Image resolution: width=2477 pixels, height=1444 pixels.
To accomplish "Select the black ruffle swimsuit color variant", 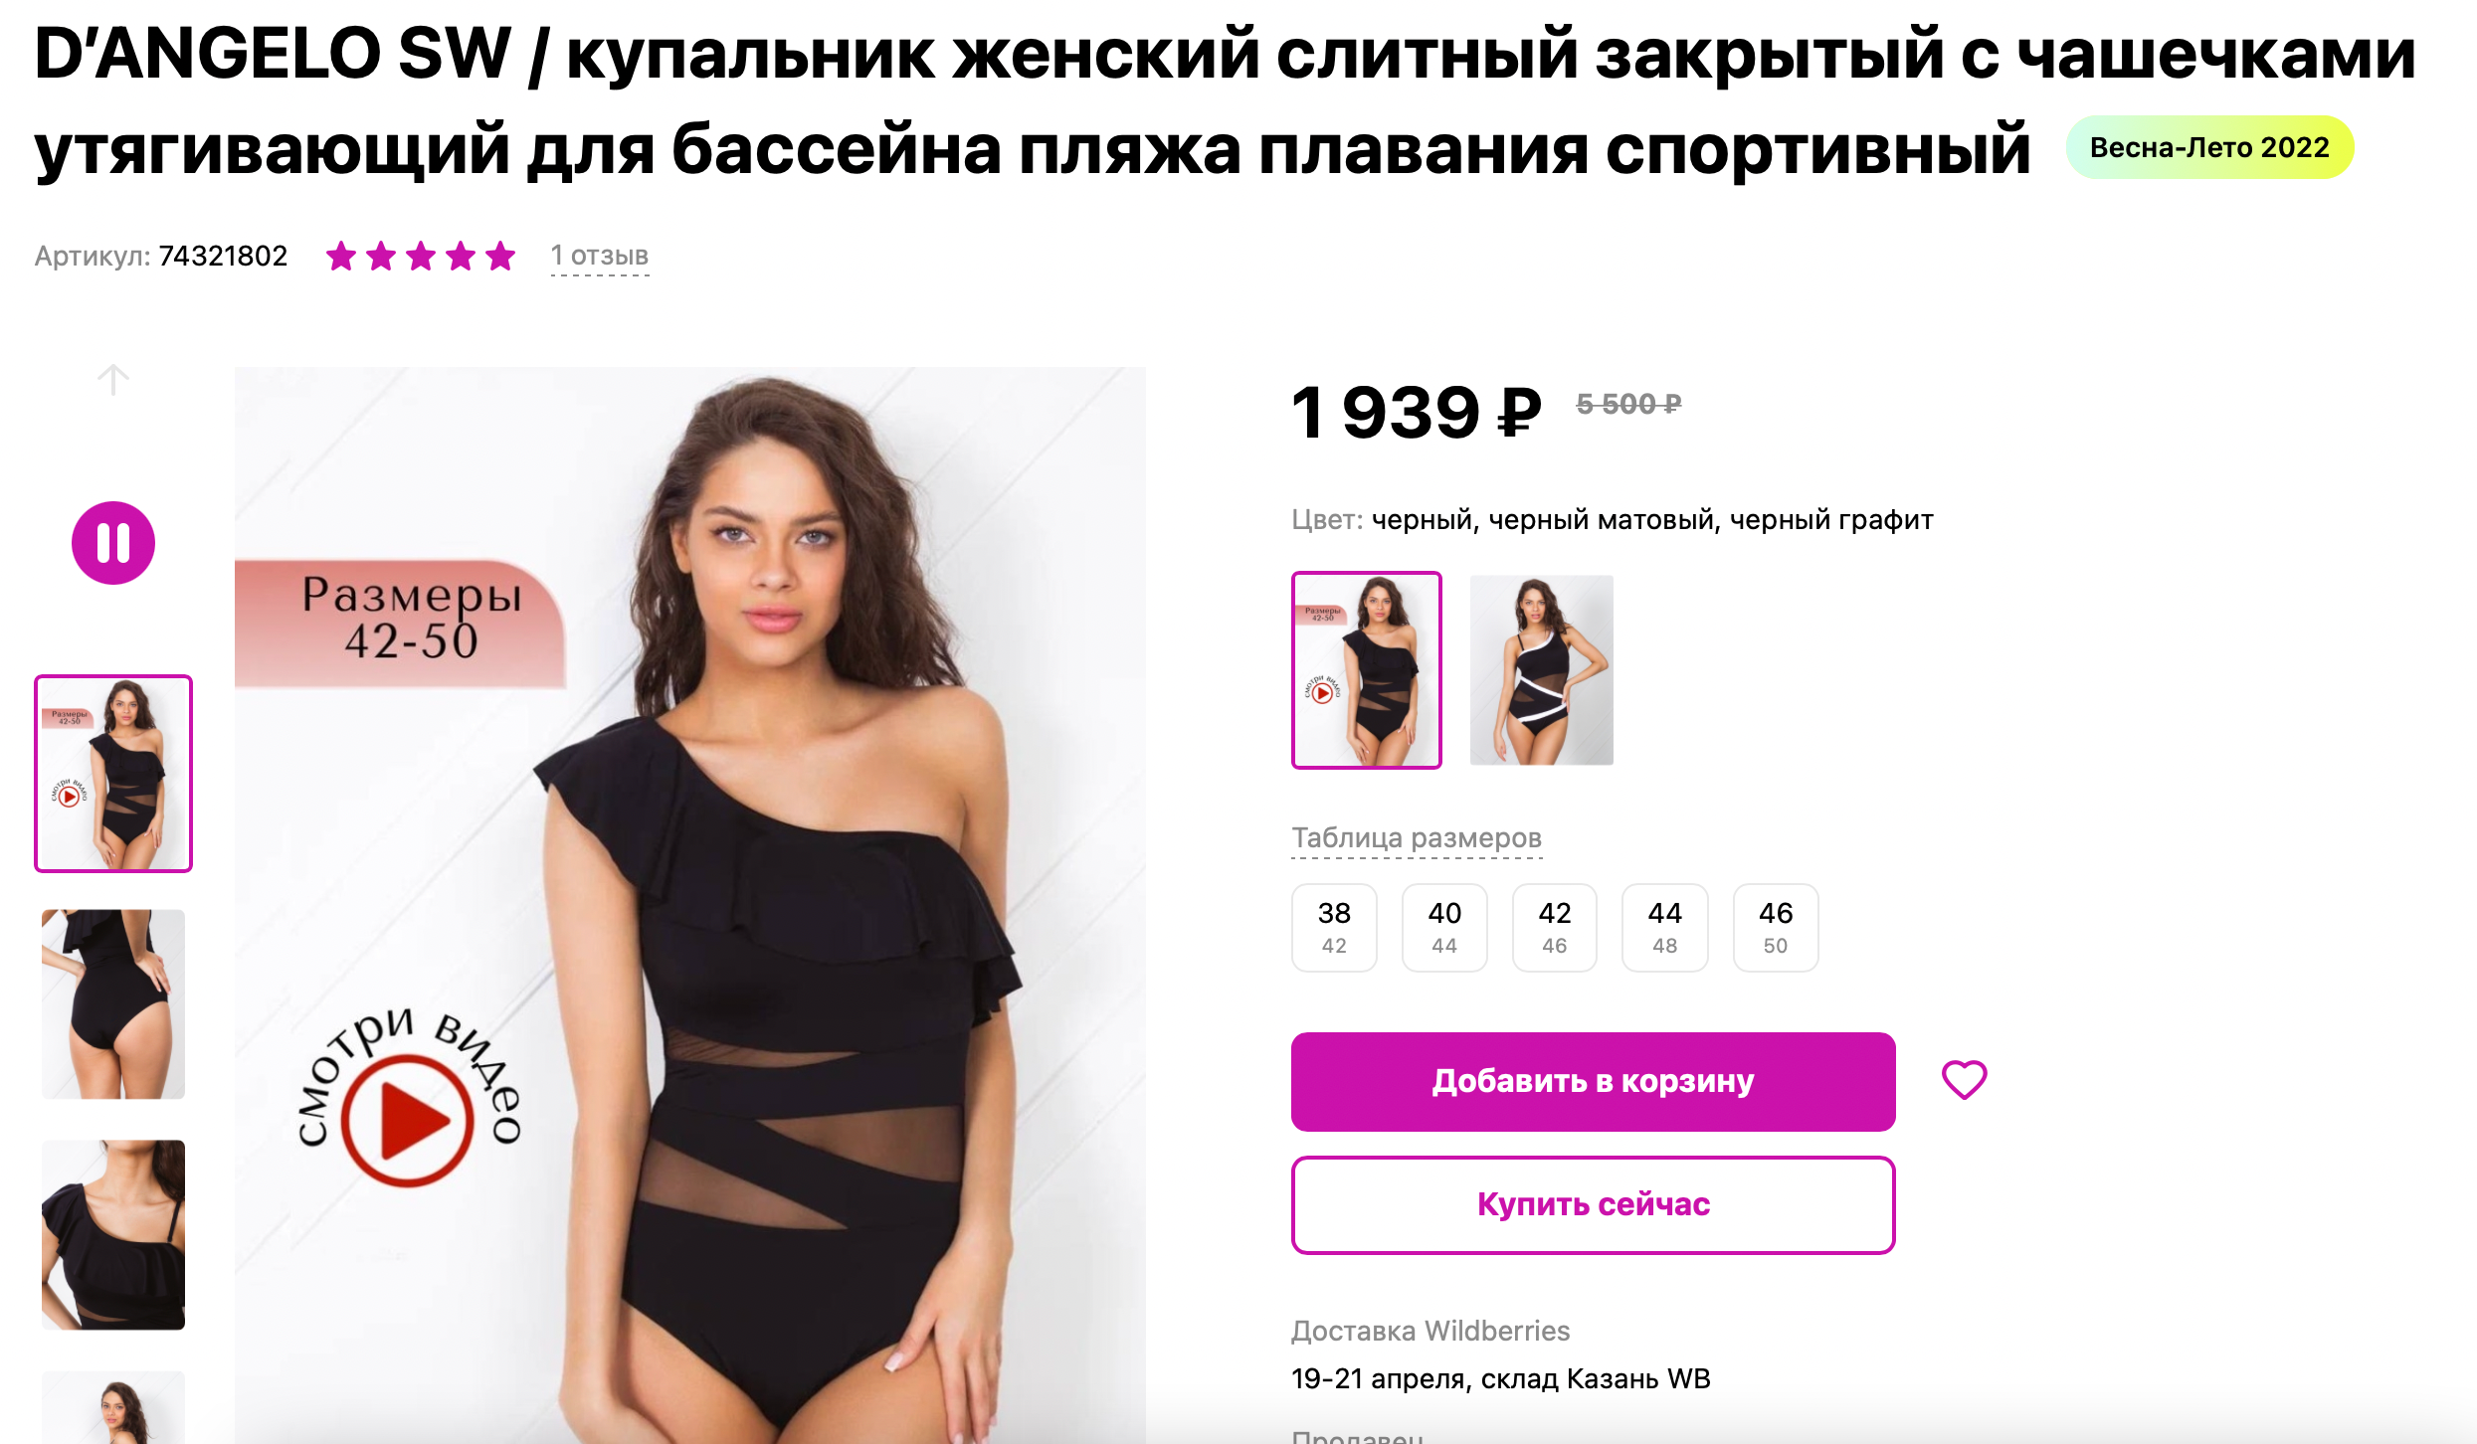I will click(1367, 670).
